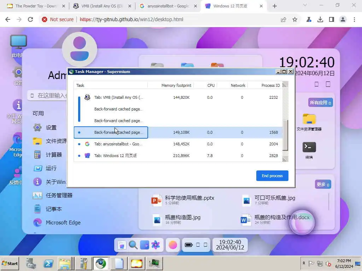362x271 pixels.
Task: Open 文件资源管理器 pinned tile
Action: click(309, 122)
